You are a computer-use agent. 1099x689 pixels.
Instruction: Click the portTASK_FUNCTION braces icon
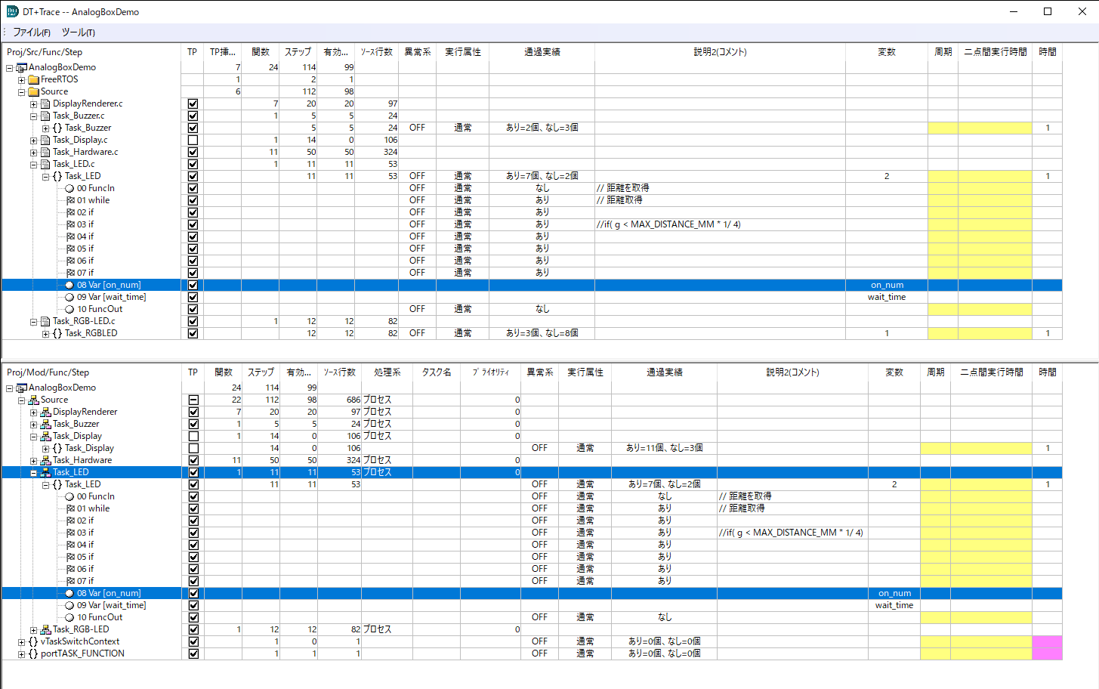[x=33, y=653]
